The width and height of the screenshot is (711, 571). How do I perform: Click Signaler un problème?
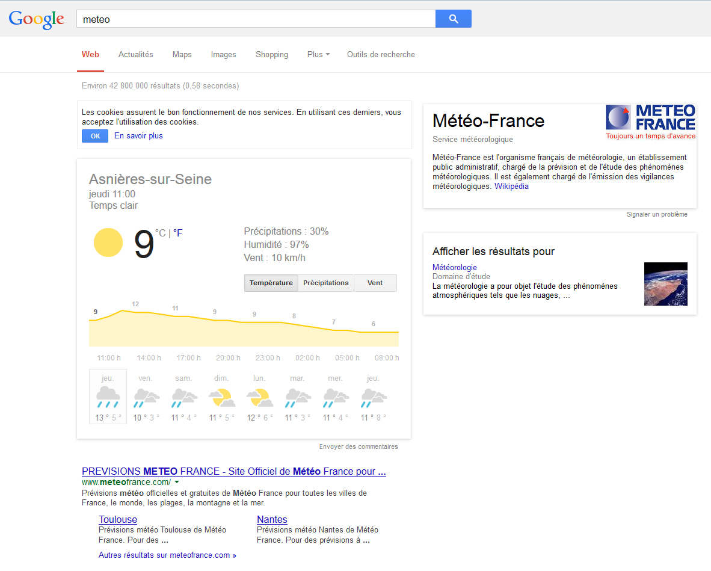click(657, 215)
